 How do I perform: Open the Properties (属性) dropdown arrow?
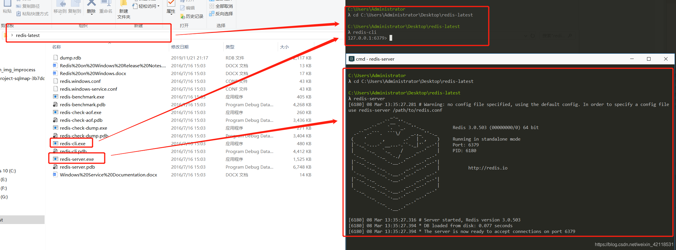coord(171,15)
